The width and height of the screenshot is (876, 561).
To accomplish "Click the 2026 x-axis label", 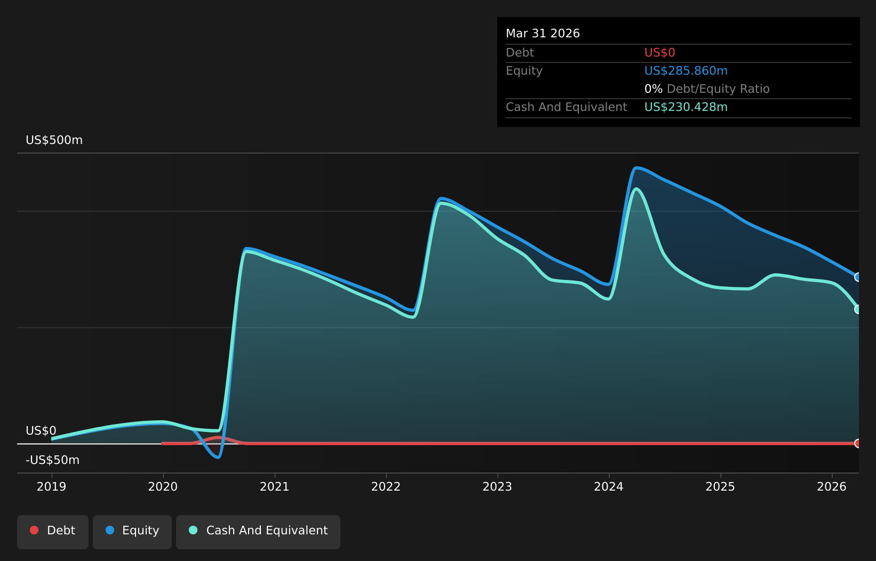I will point(832,486).
